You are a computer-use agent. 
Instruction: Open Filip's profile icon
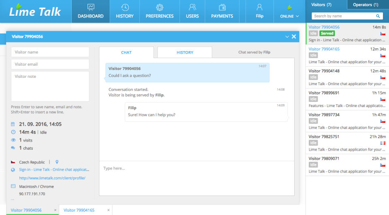pyautogui.click(x=259, y=7)
